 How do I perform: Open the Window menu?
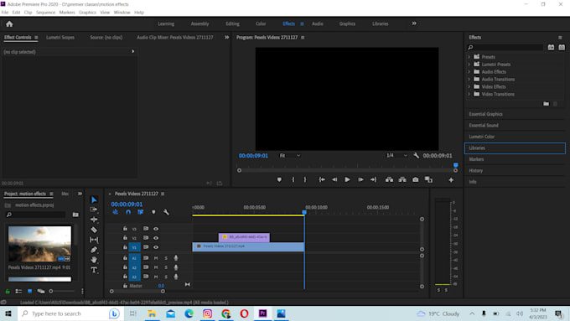(x=122, y=13)
